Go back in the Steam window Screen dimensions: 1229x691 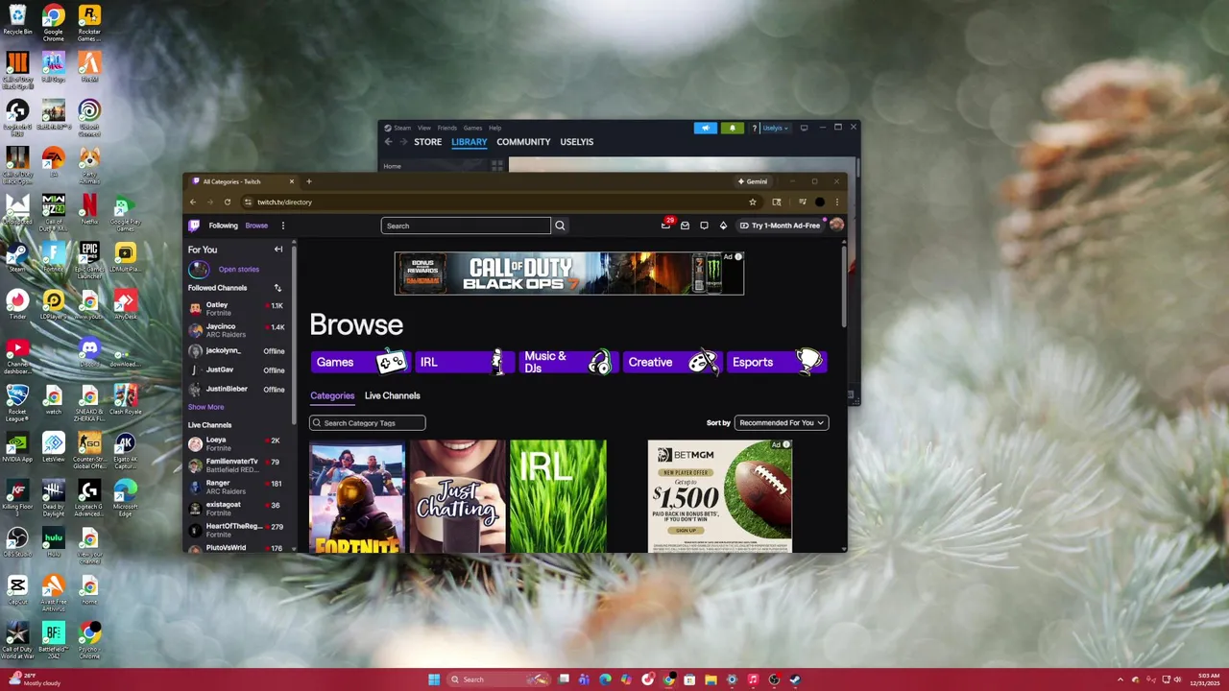point(389,142)
